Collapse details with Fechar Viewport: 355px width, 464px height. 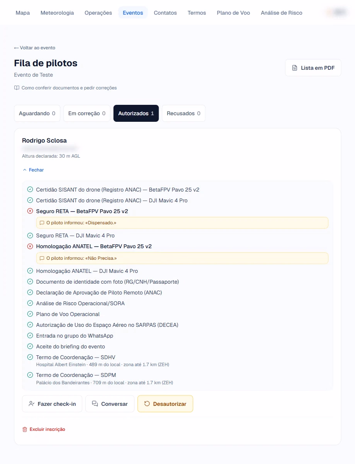33,170
